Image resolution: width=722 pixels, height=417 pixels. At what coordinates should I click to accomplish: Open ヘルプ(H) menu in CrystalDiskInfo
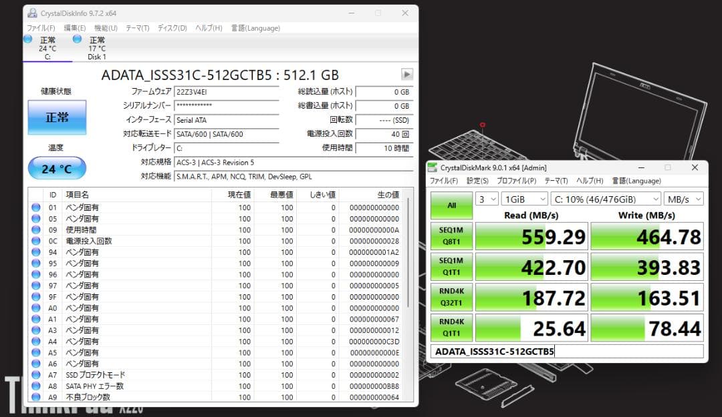tap(209, 28)
